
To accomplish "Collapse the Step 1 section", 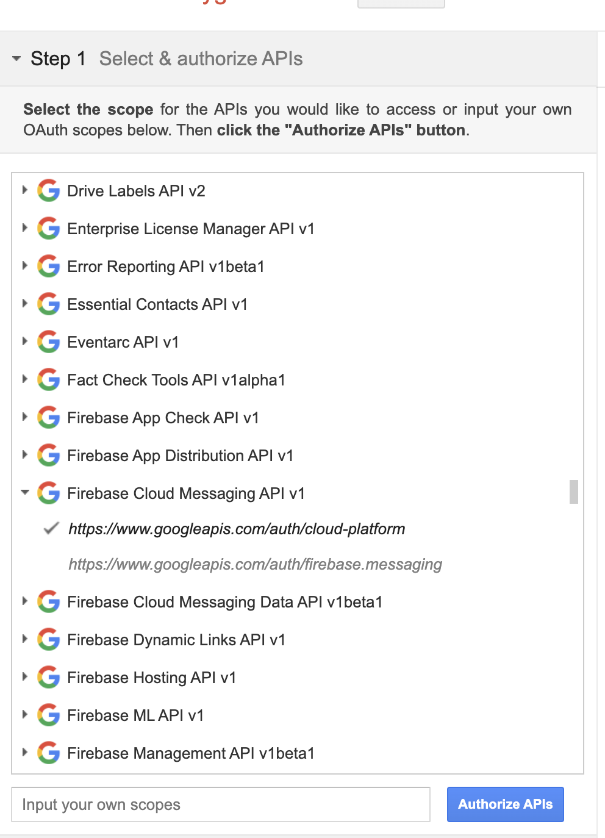I will point(16,59).
